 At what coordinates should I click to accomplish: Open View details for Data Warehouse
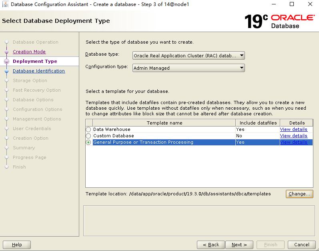[x=293, y=129]
